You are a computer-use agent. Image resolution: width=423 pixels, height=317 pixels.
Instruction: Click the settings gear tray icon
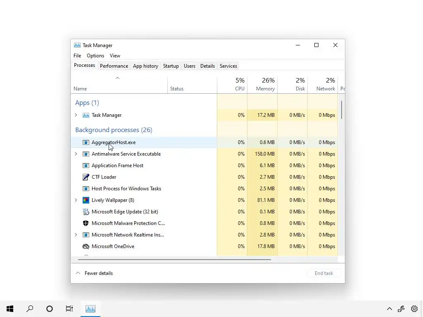(414, 309)
